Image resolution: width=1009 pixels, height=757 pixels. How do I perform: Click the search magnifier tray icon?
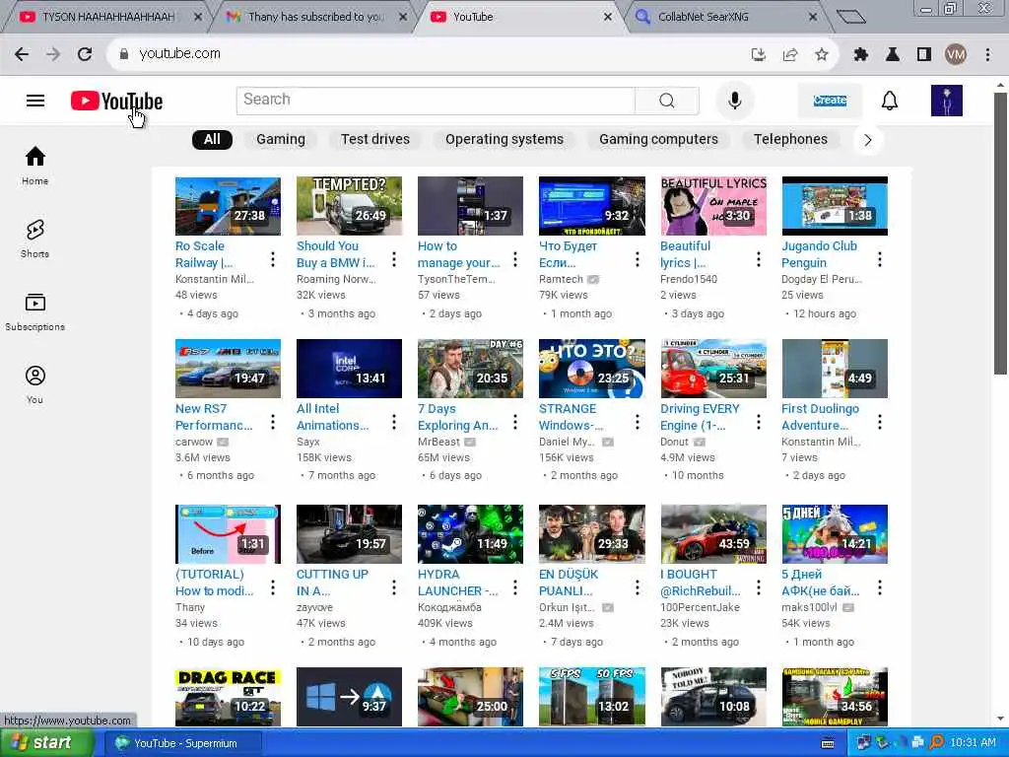click(x=936, y=743)
